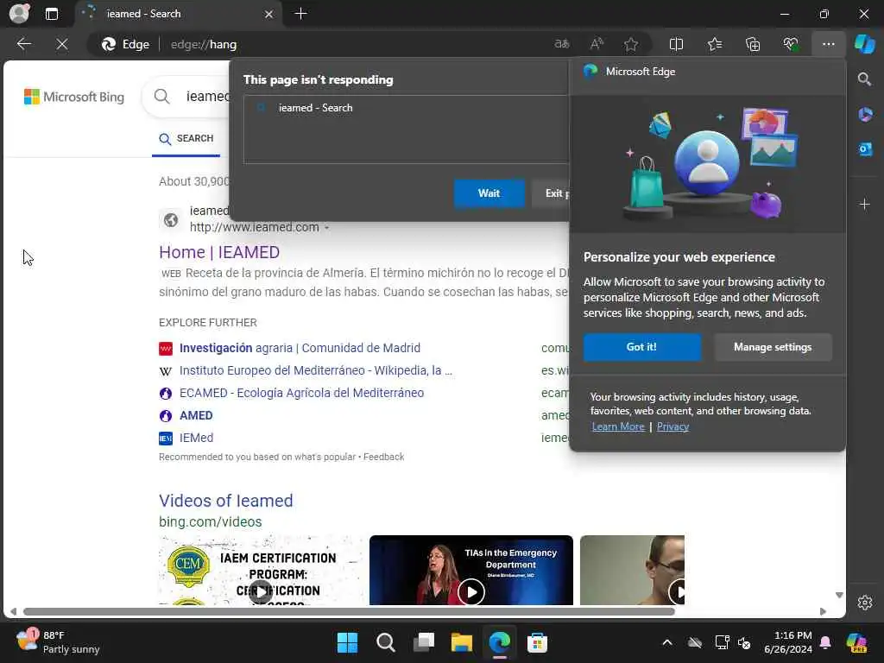The width and height of the screenshot is (884, 663).
Task: Click Got it! button
Action: (641, 347)
